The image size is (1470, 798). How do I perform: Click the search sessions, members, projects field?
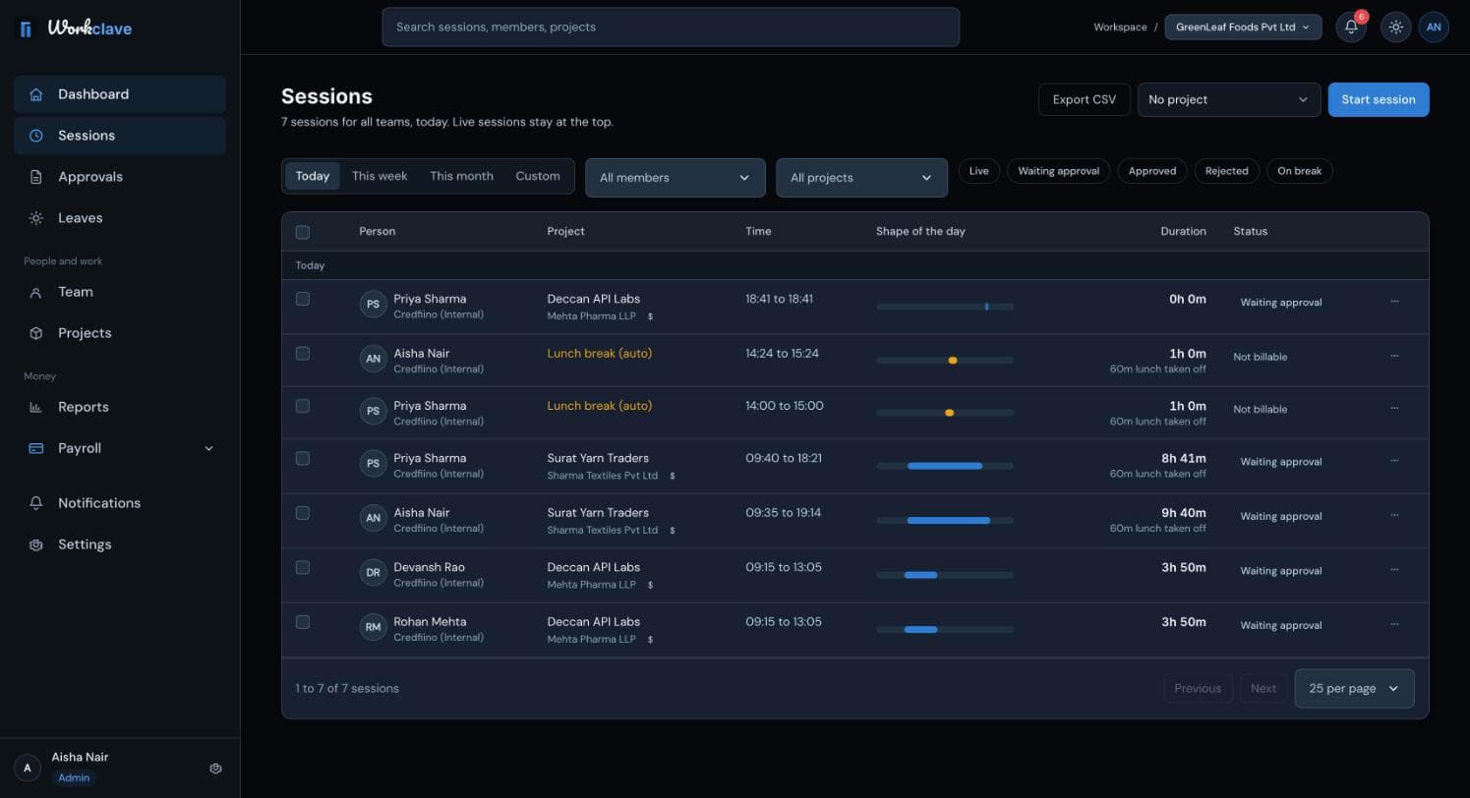point(671,27)
